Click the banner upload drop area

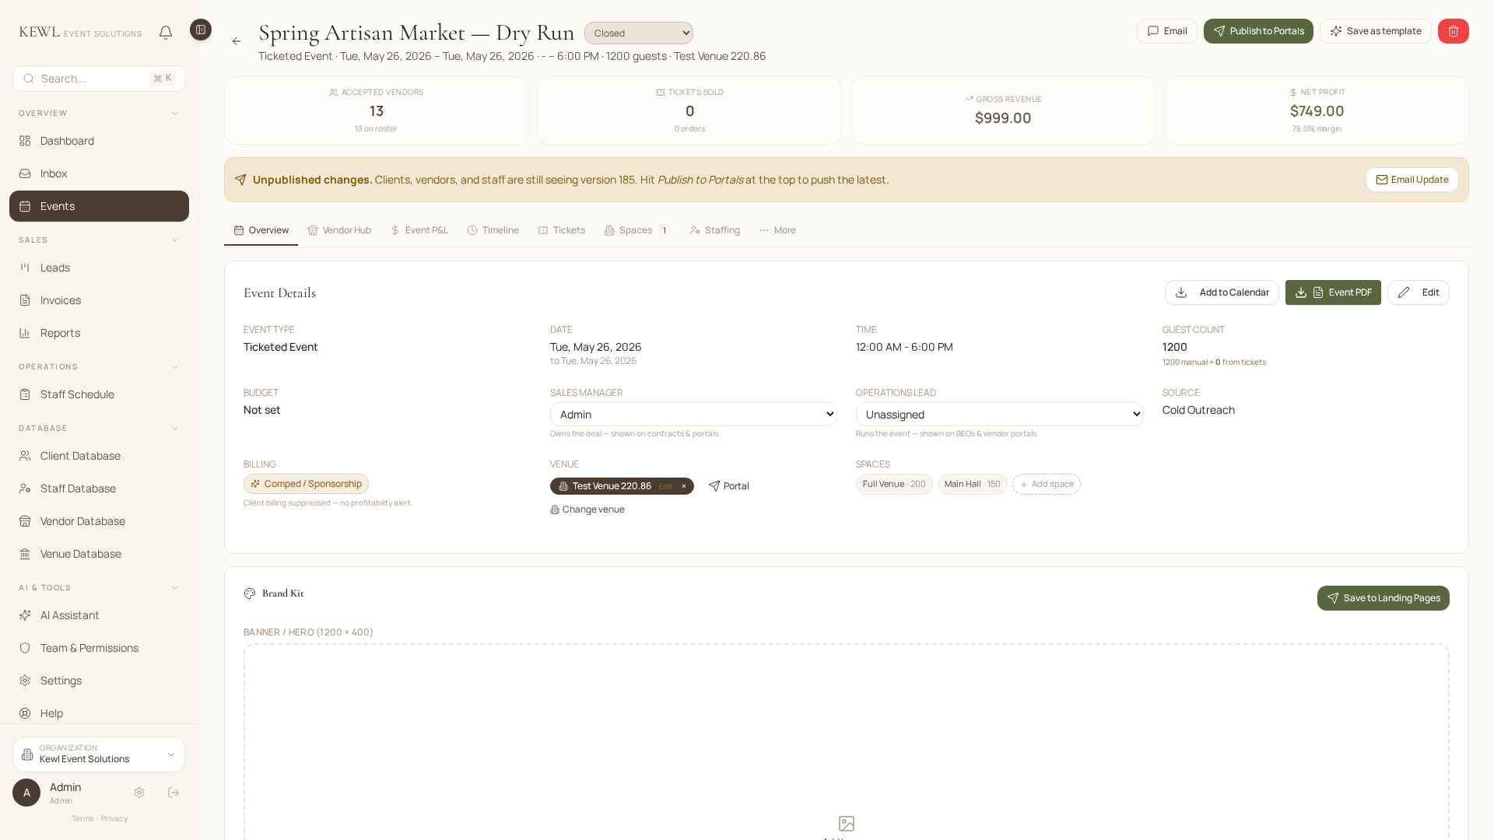[847, 742]
